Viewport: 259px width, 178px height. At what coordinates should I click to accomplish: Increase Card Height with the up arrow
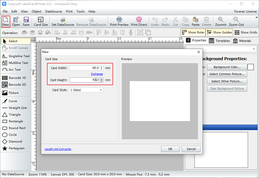click(101, 79)
